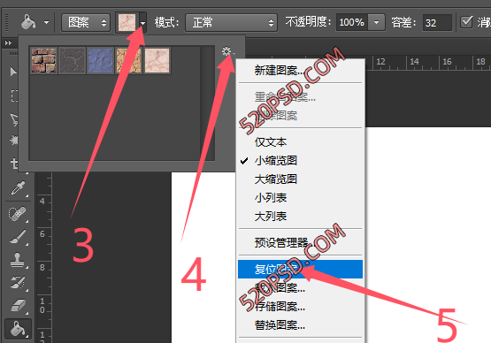491x343 pixels.
Task: Select the dark gray stone pattern thumbnail
Action: point(72,61)
